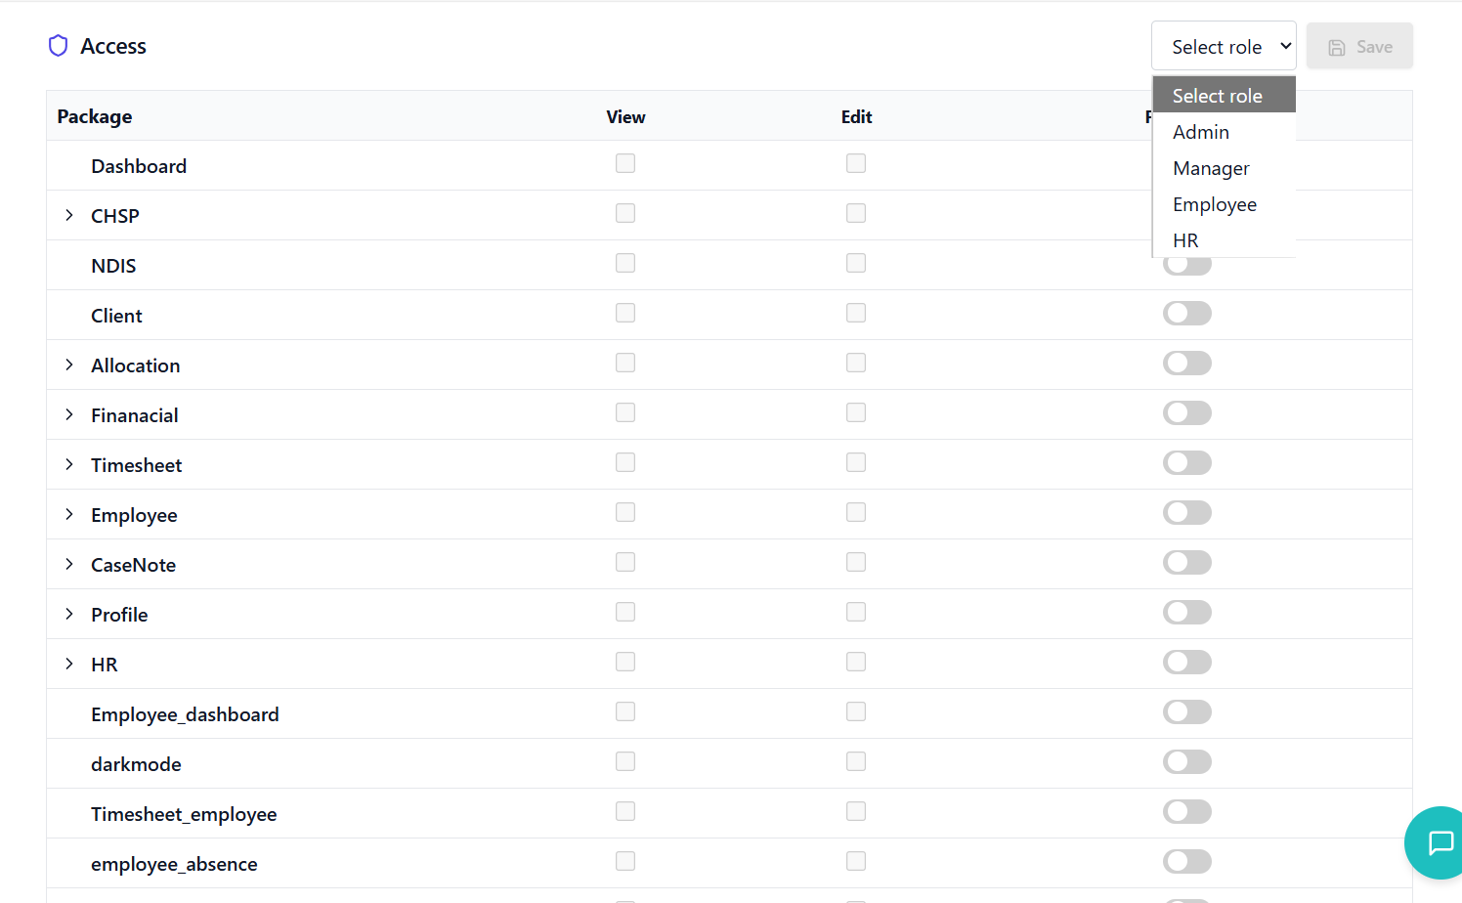This screenshot has height=903, width=1462.
Task: Click the Package column header
Action: 95,116
